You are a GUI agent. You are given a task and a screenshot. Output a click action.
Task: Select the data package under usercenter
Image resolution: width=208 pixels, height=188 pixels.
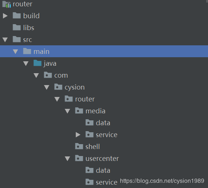(x=103, y=170)
